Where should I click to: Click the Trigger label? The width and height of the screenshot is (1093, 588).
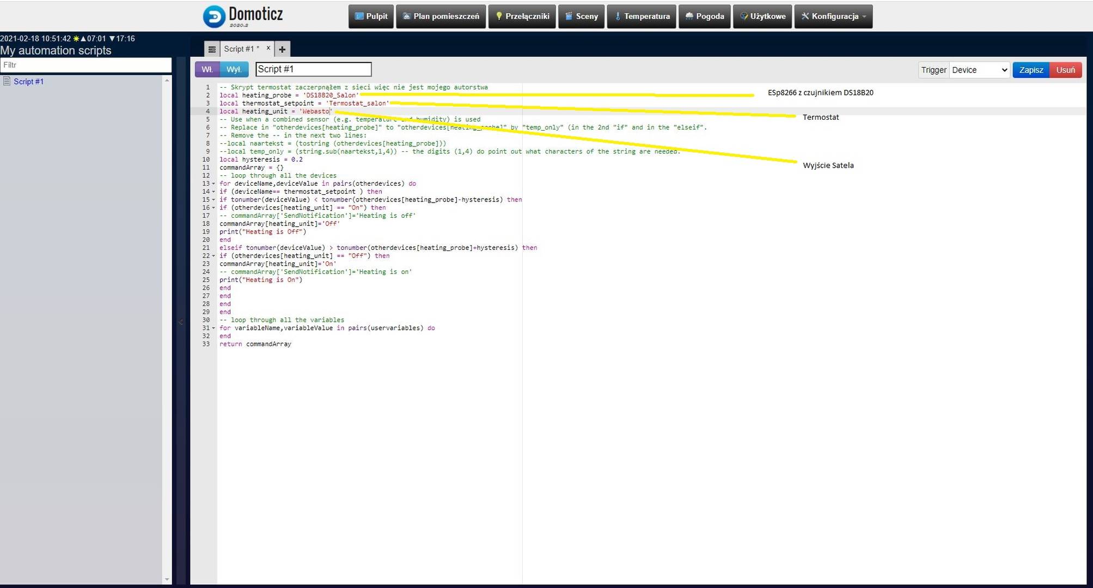933,70
